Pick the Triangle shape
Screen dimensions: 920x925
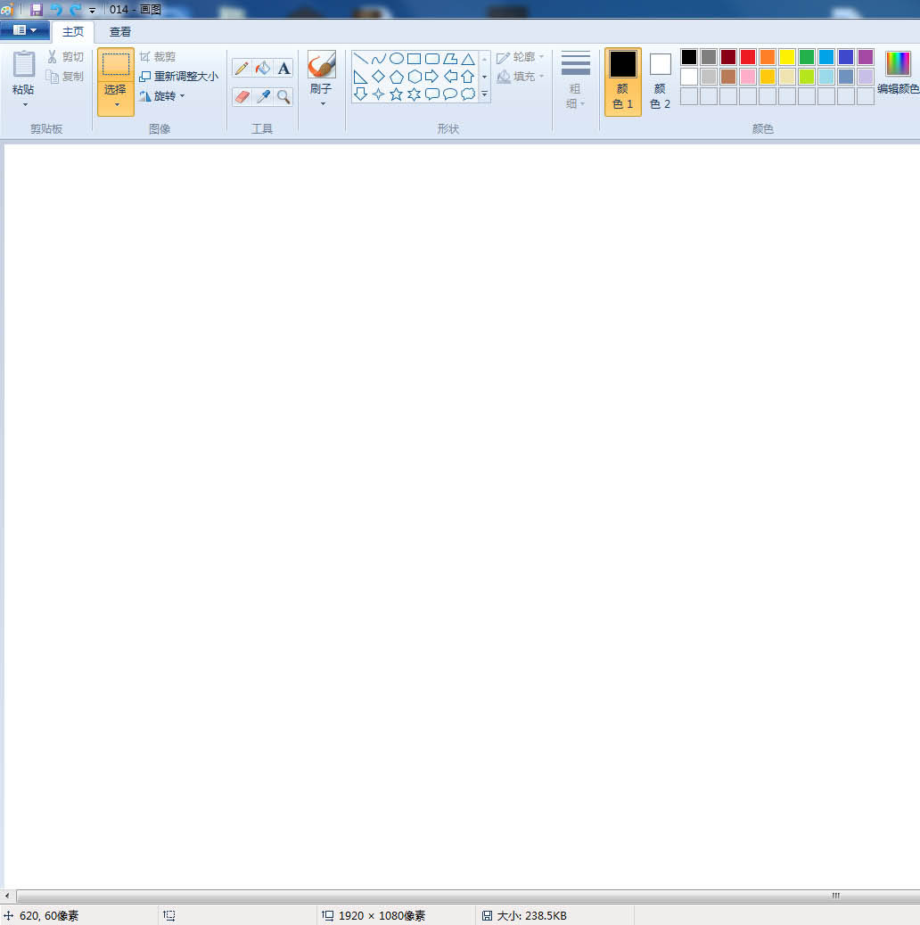(468, 59)
